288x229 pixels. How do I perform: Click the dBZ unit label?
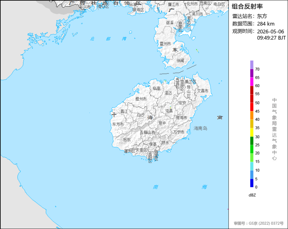252,195
